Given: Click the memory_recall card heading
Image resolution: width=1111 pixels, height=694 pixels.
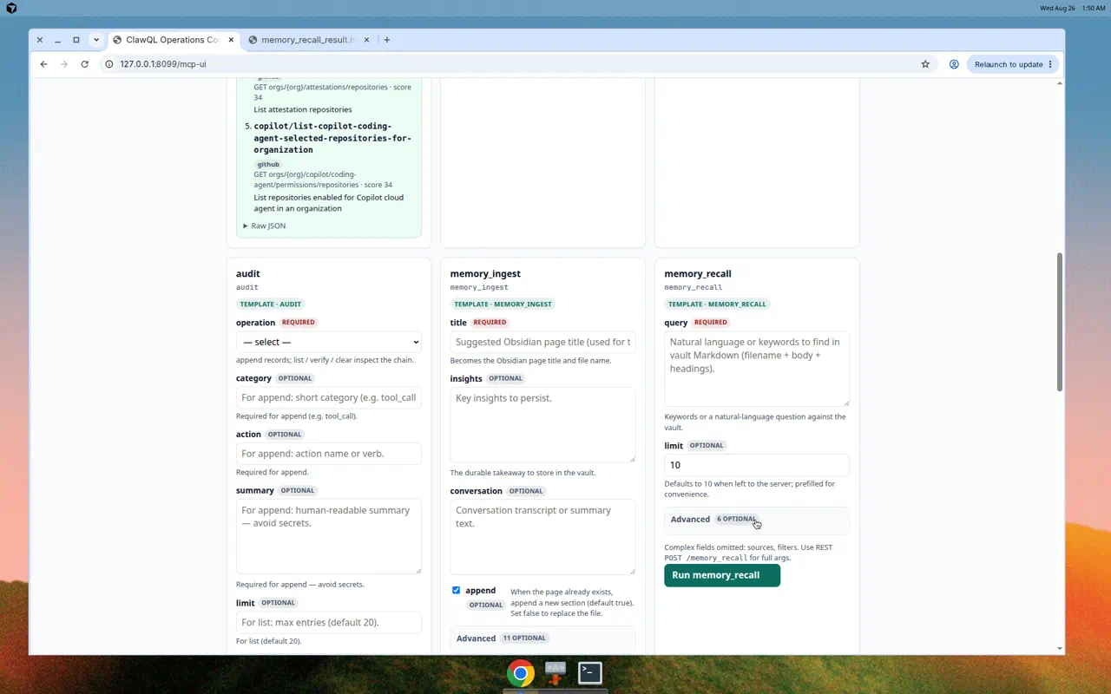Looking at the screenshot, I should (698, 274).
